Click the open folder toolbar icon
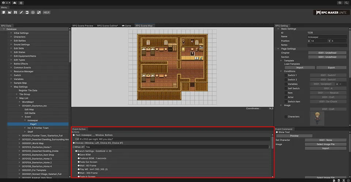 (x=9, y=12)
